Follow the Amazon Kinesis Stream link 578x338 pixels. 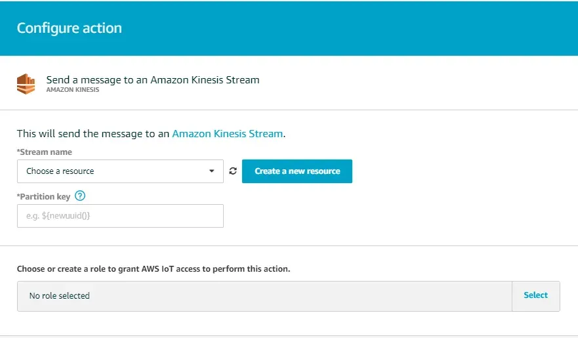(x=228, y=133)
